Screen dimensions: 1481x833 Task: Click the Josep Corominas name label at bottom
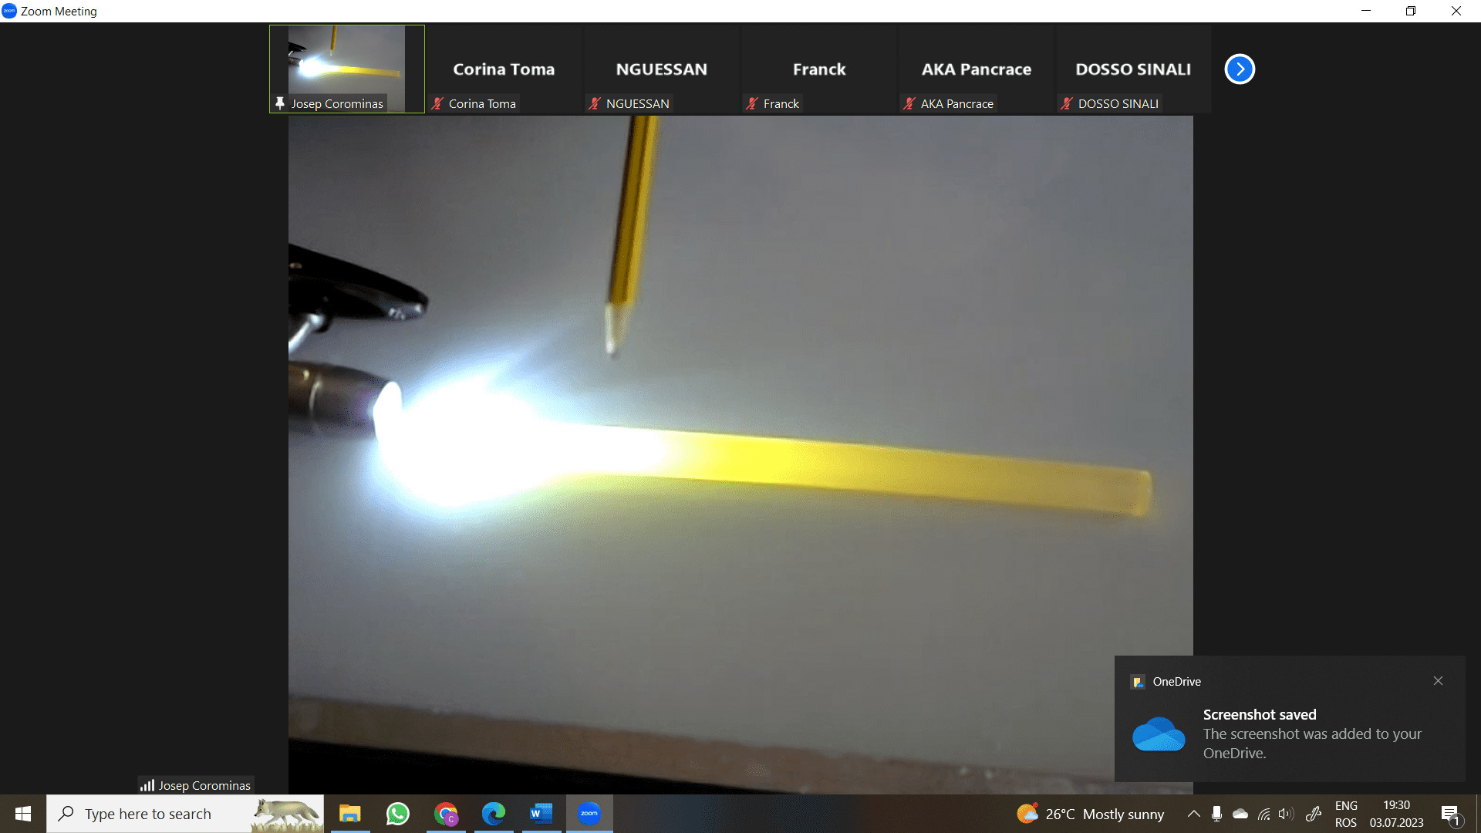(204, 785)
